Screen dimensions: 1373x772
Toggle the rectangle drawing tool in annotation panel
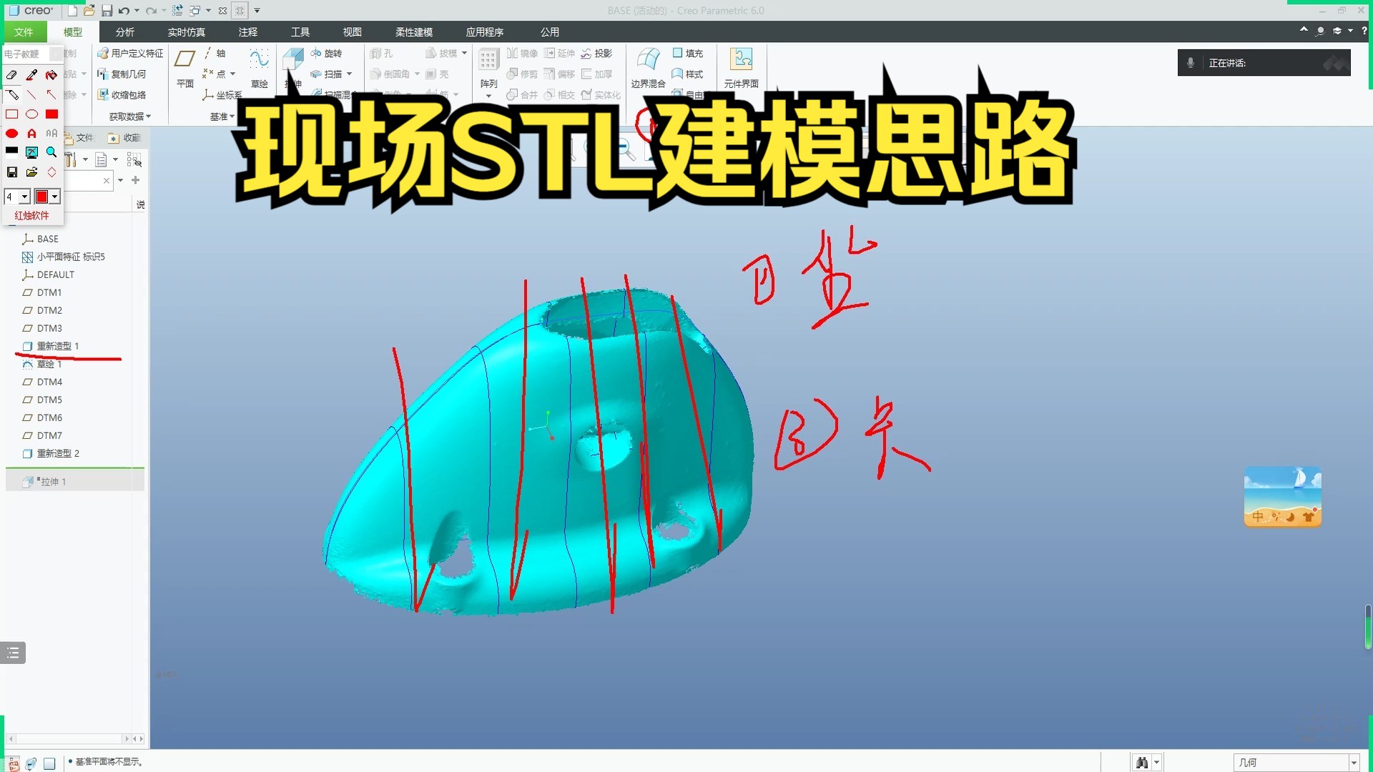click(11, 114)
